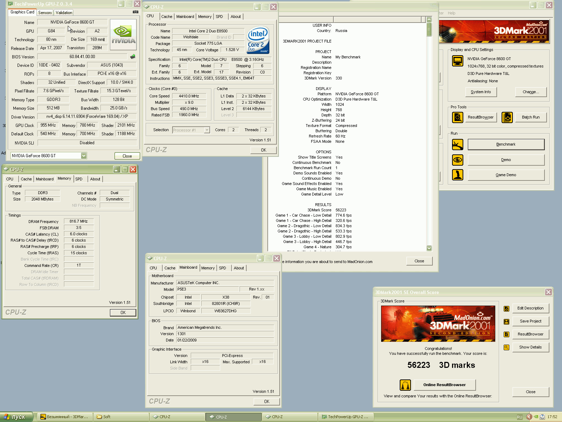Click the Intel Core 2 Duo logo
Screen dimensions: 562x422
(258, 40)
